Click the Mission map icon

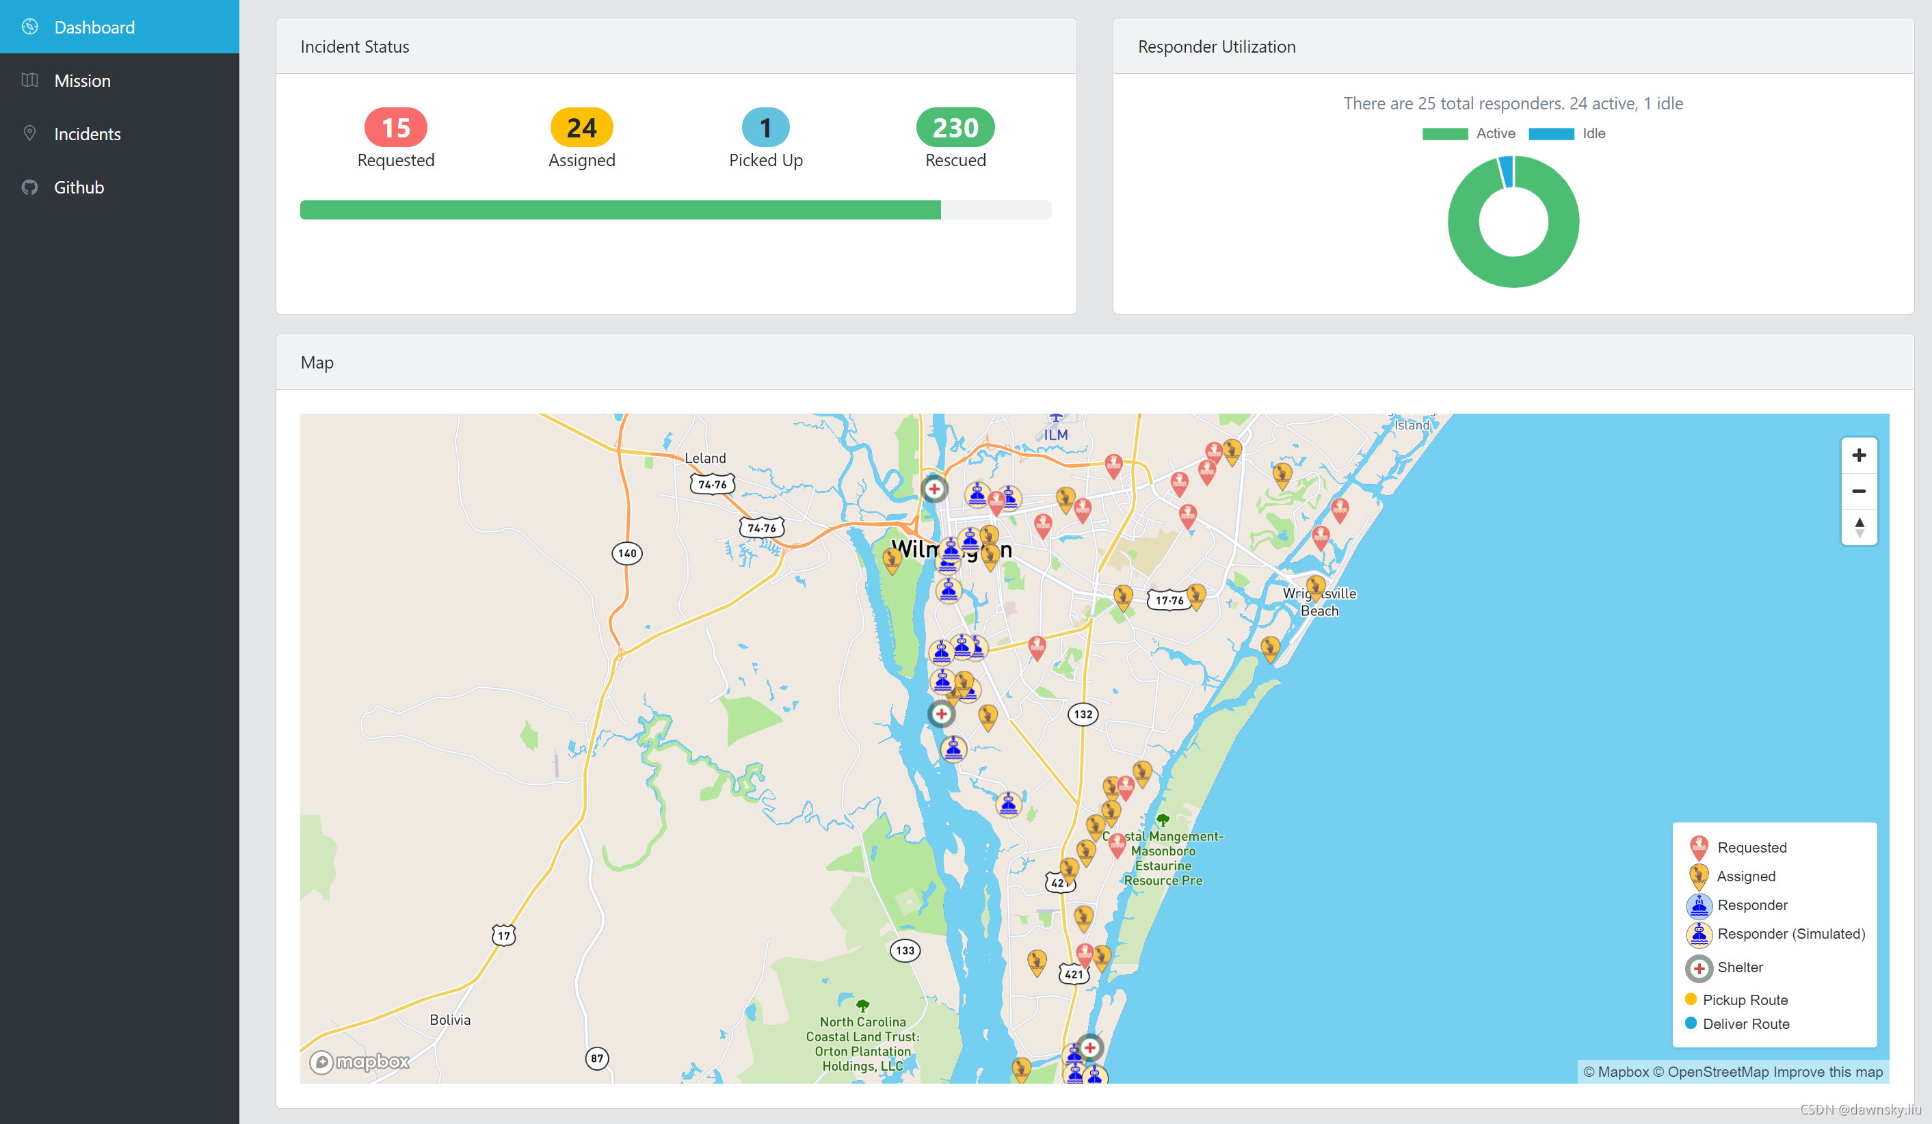click(30, 80)
